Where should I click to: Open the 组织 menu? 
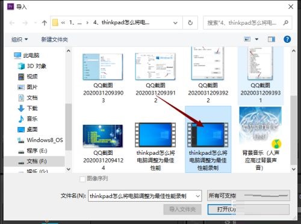[19, 39]
